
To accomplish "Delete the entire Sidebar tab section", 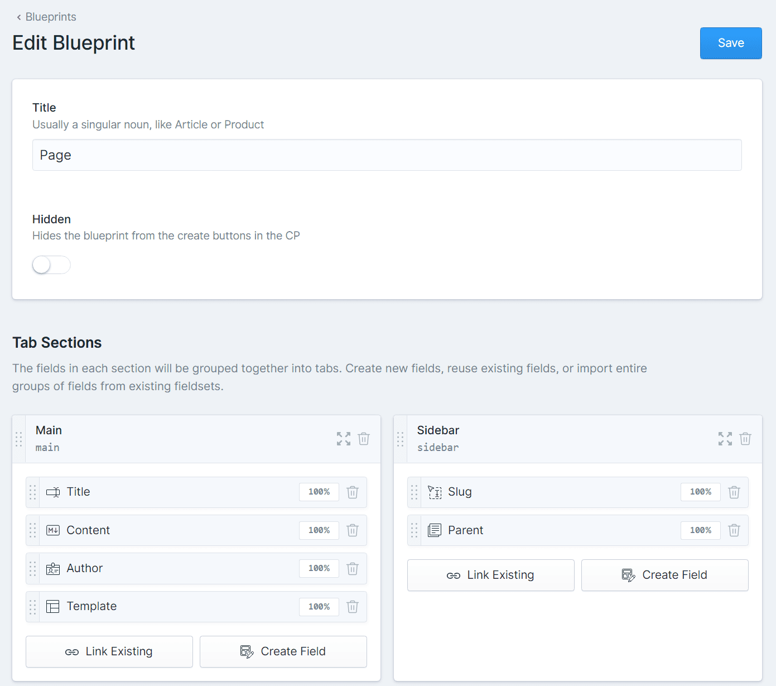I will coord(745,439).
